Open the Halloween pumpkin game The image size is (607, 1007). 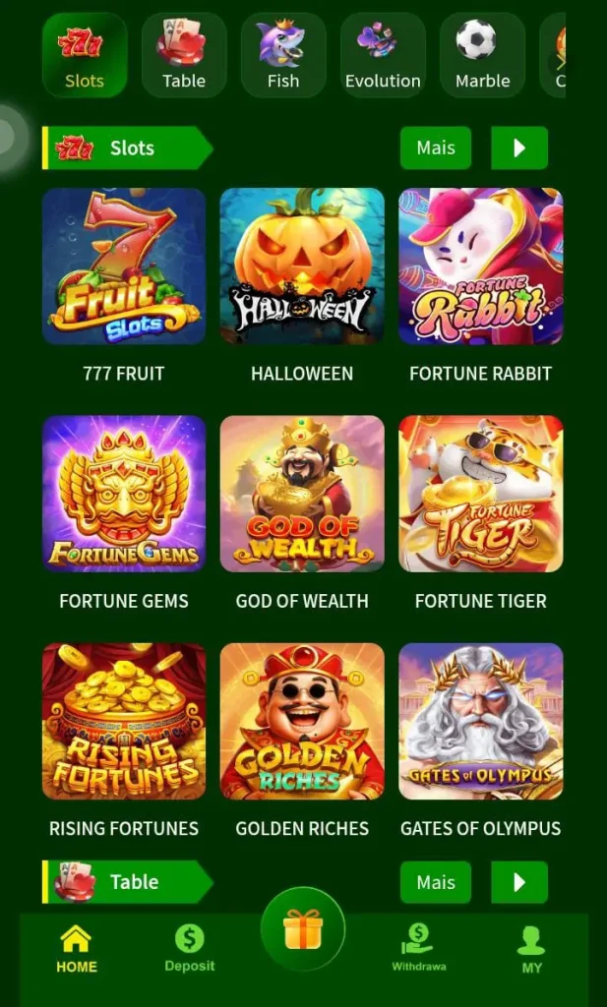(x=302, y=266)
